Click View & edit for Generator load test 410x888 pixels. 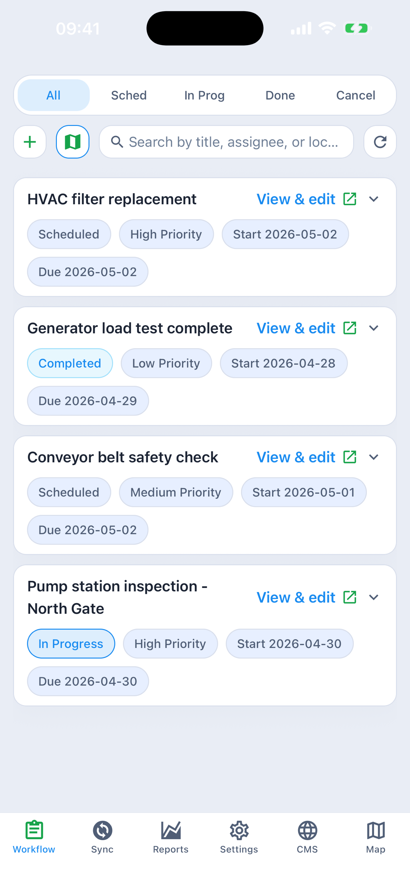coord(296,328)
